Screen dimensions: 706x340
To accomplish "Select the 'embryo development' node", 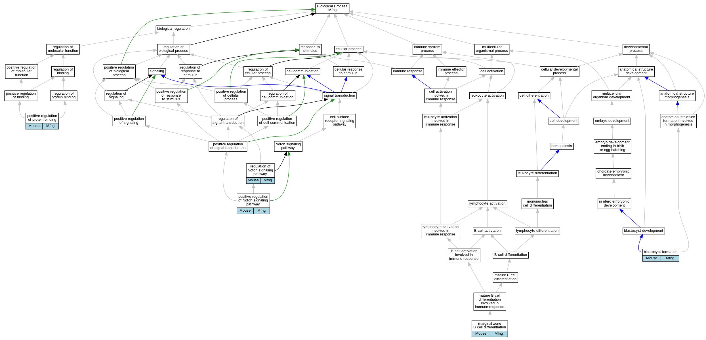I will [612, 121].
